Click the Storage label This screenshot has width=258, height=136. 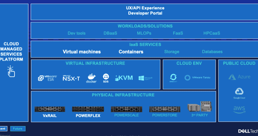click(172, 52)
